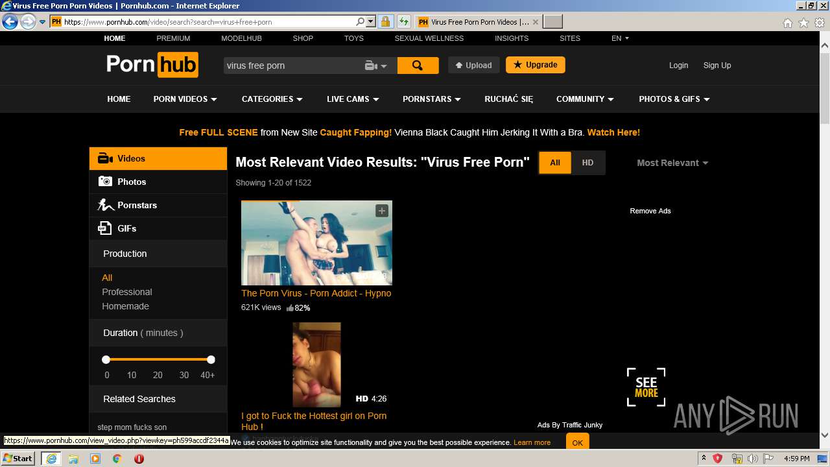830x467 pixels.
Task: Toggle the HD quality filter button
Action: [x=587, y=163]
